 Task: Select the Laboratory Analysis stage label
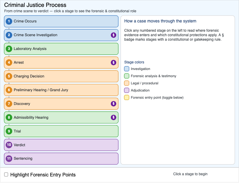pyautogui.click(x=30, y=49)
